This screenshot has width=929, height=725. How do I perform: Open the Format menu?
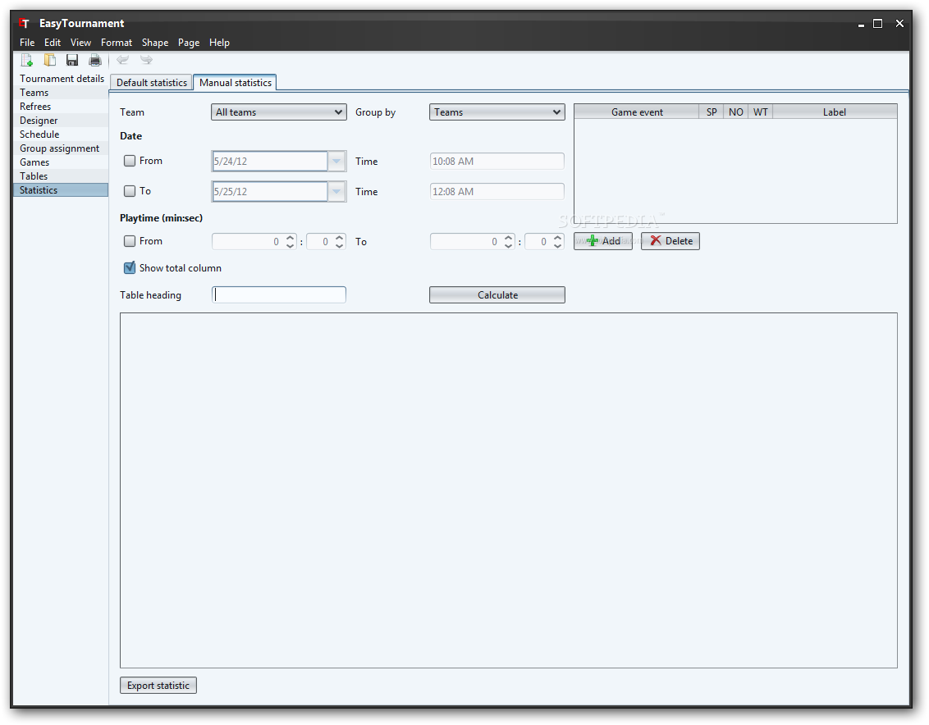117,43
